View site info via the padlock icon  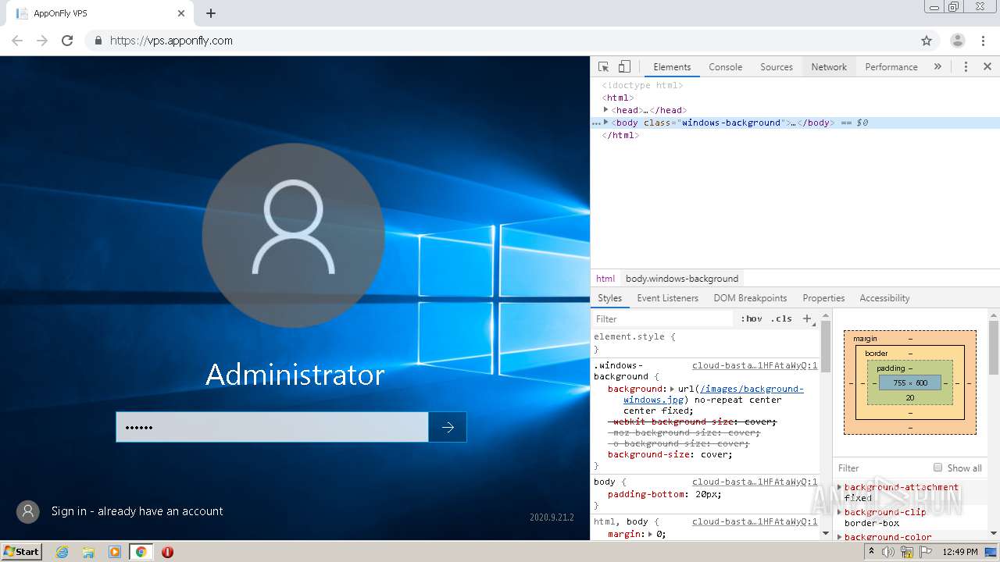point(98,41)
